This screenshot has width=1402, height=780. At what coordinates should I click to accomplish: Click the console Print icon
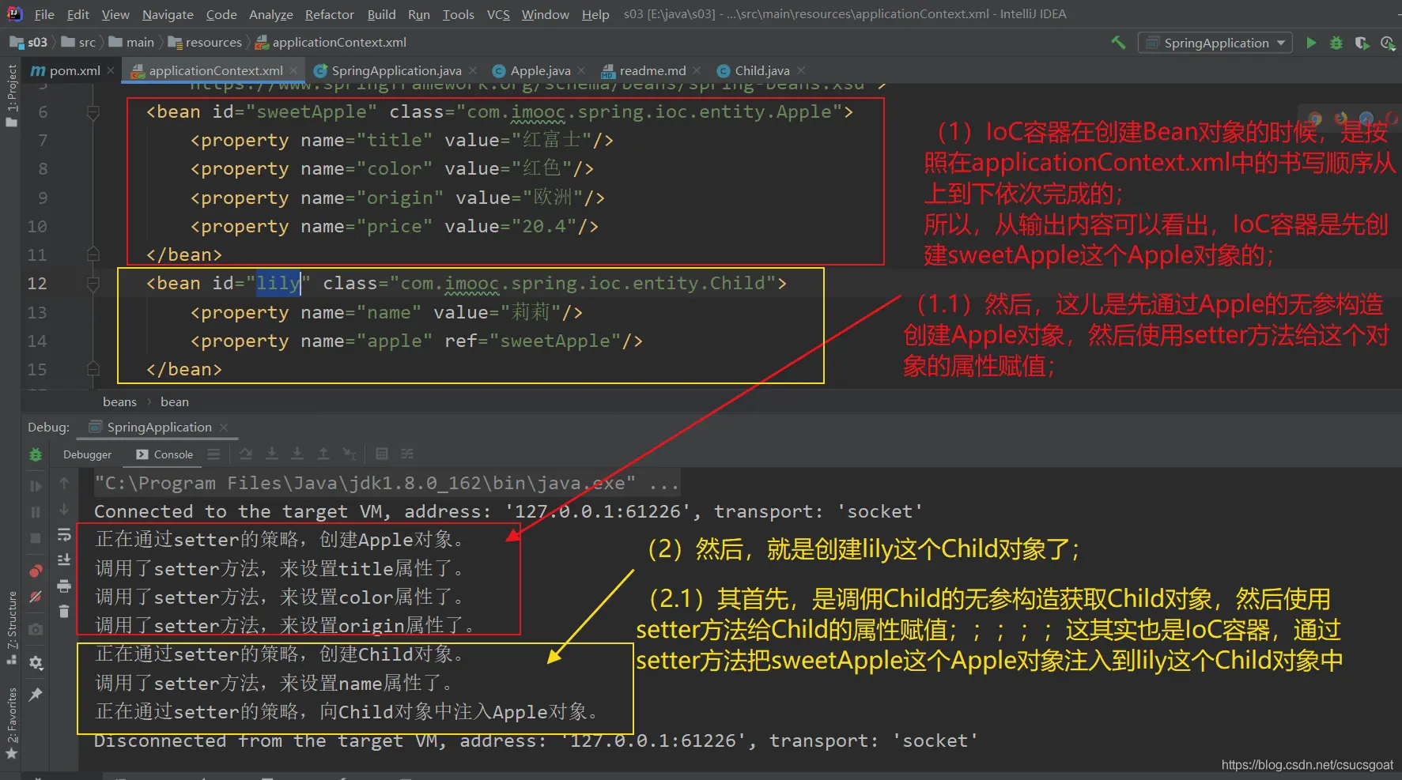coord(64,586)
